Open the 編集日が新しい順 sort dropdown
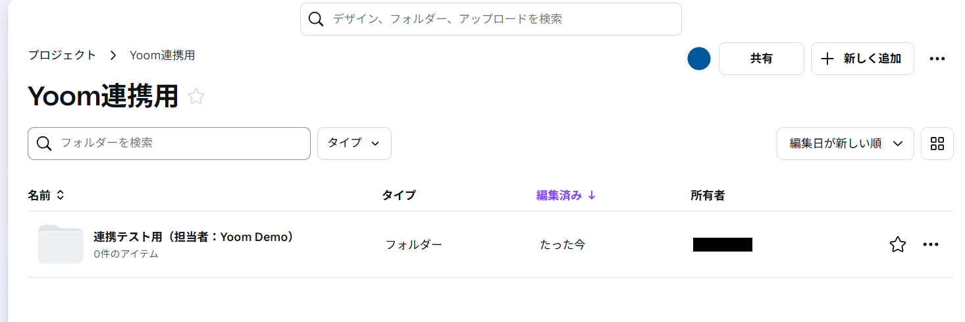 pos(845,144)
